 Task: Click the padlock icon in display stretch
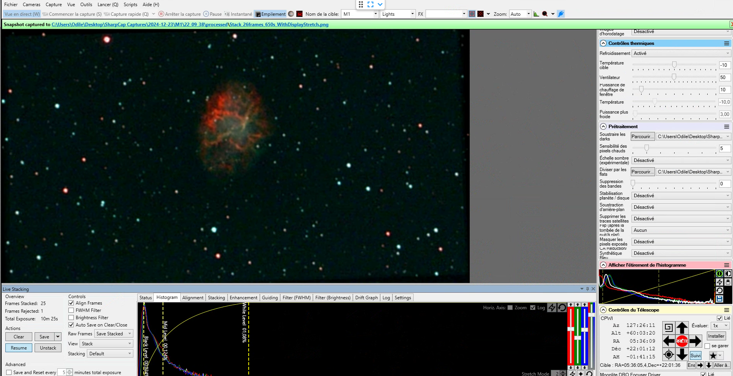728,282
